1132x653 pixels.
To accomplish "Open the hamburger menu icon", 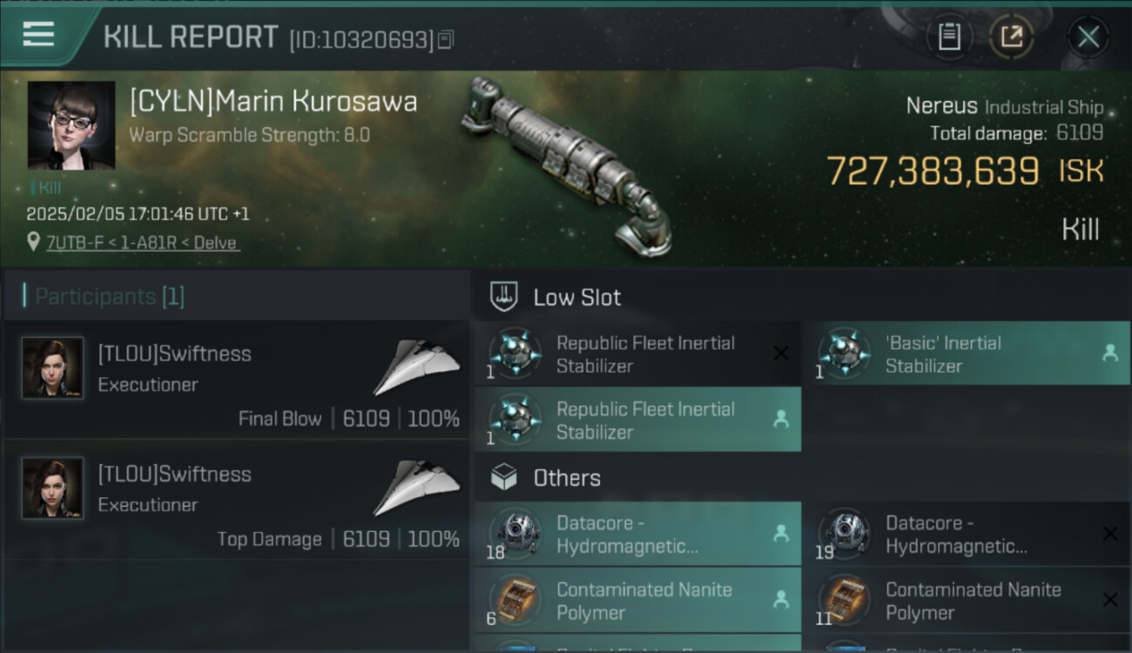I will click(38, 35).
